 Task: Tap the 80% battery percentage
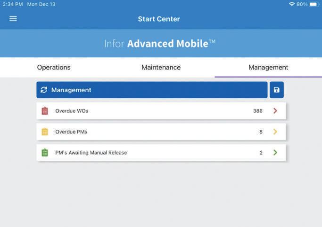coord(302,4)
